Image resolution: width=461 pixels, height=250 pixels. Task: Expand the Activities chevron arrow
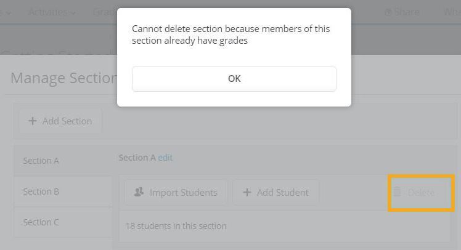point(74,12)
